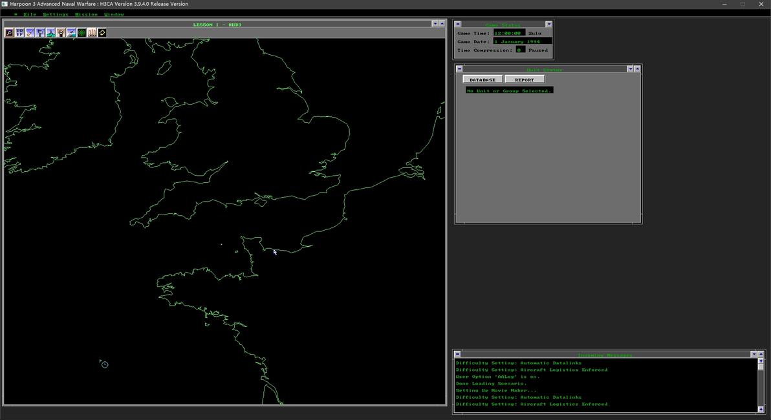Click the system menu box of Incoming Messages window
The height and width of the screenshot is (420, 771).
tap(457, 354)
